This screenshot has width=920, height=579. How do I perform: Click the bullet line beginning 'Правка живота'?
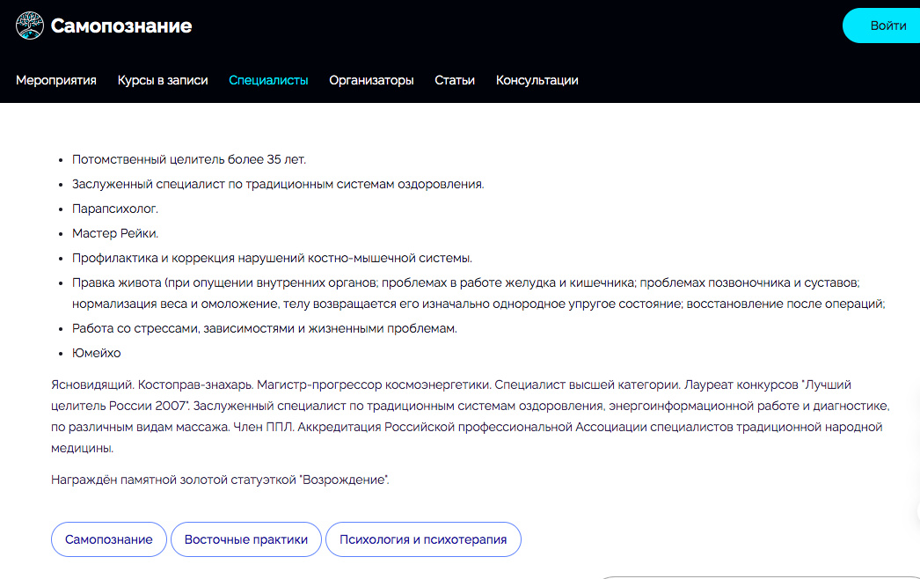478,294
